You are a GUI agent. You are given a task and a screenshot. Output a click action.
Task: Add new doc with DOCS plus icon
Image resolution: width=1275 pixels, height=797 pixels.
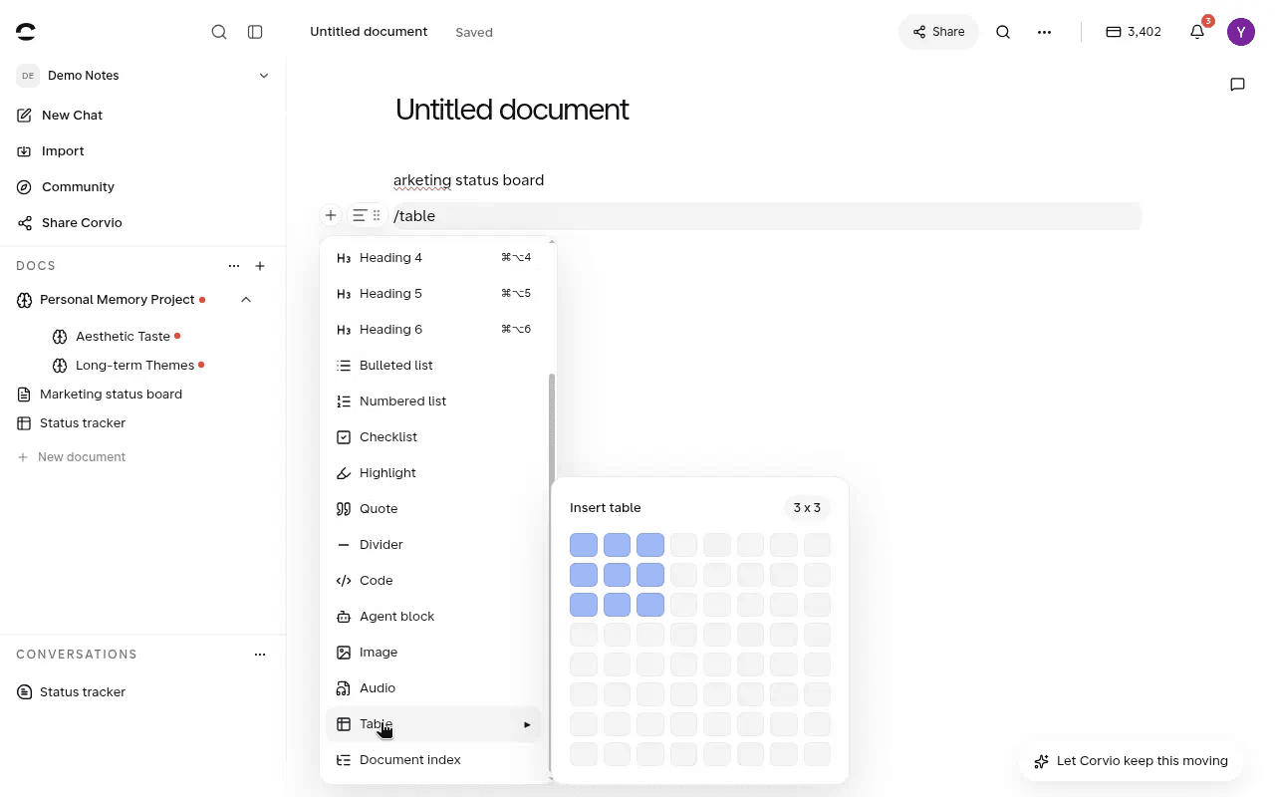(260, 266)
